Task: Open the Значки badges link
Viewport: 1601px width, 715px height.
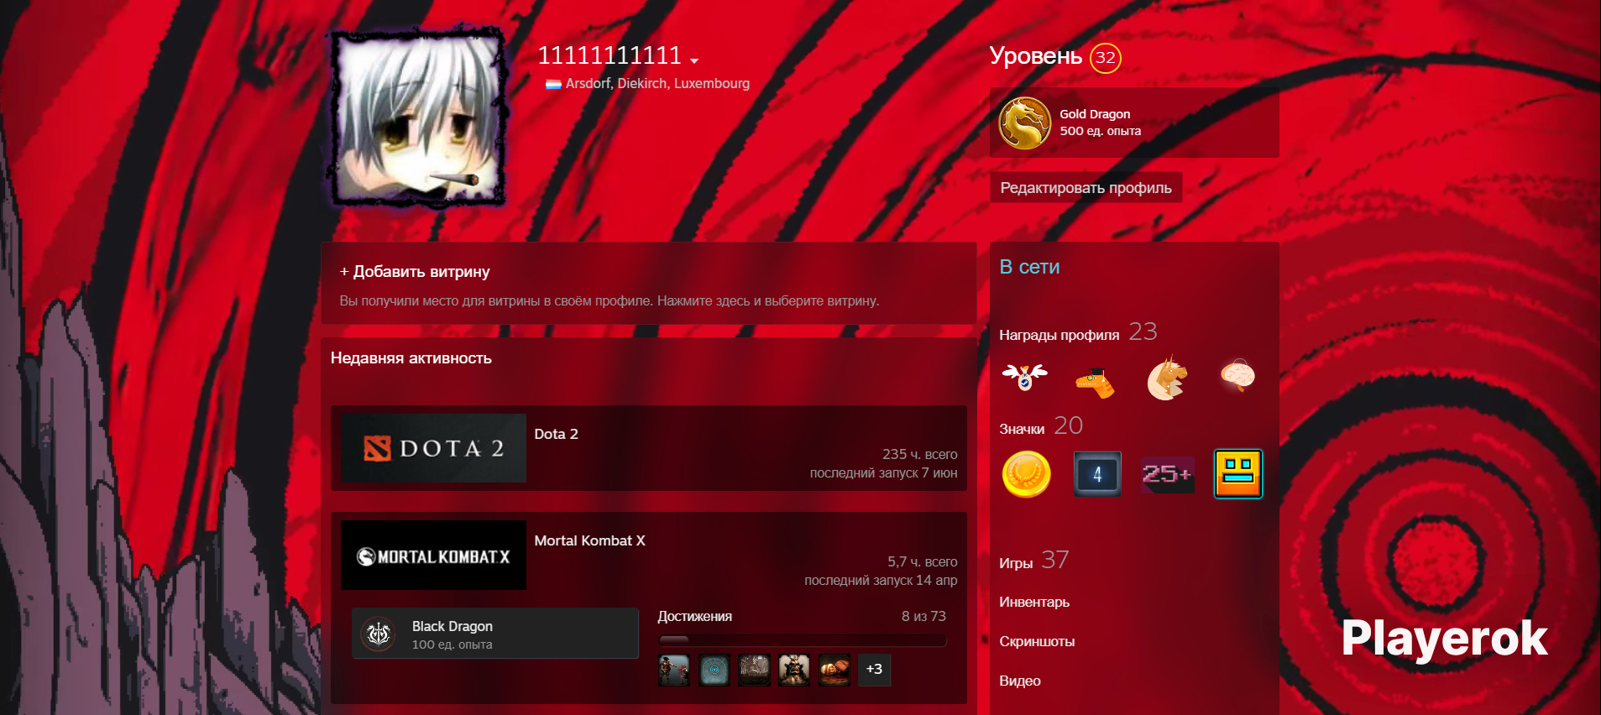Action: 1022,429
